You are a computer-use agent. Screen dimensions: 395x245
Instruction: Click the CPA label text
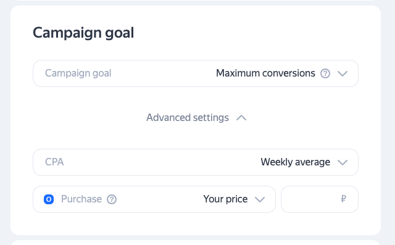pos(54,162)
